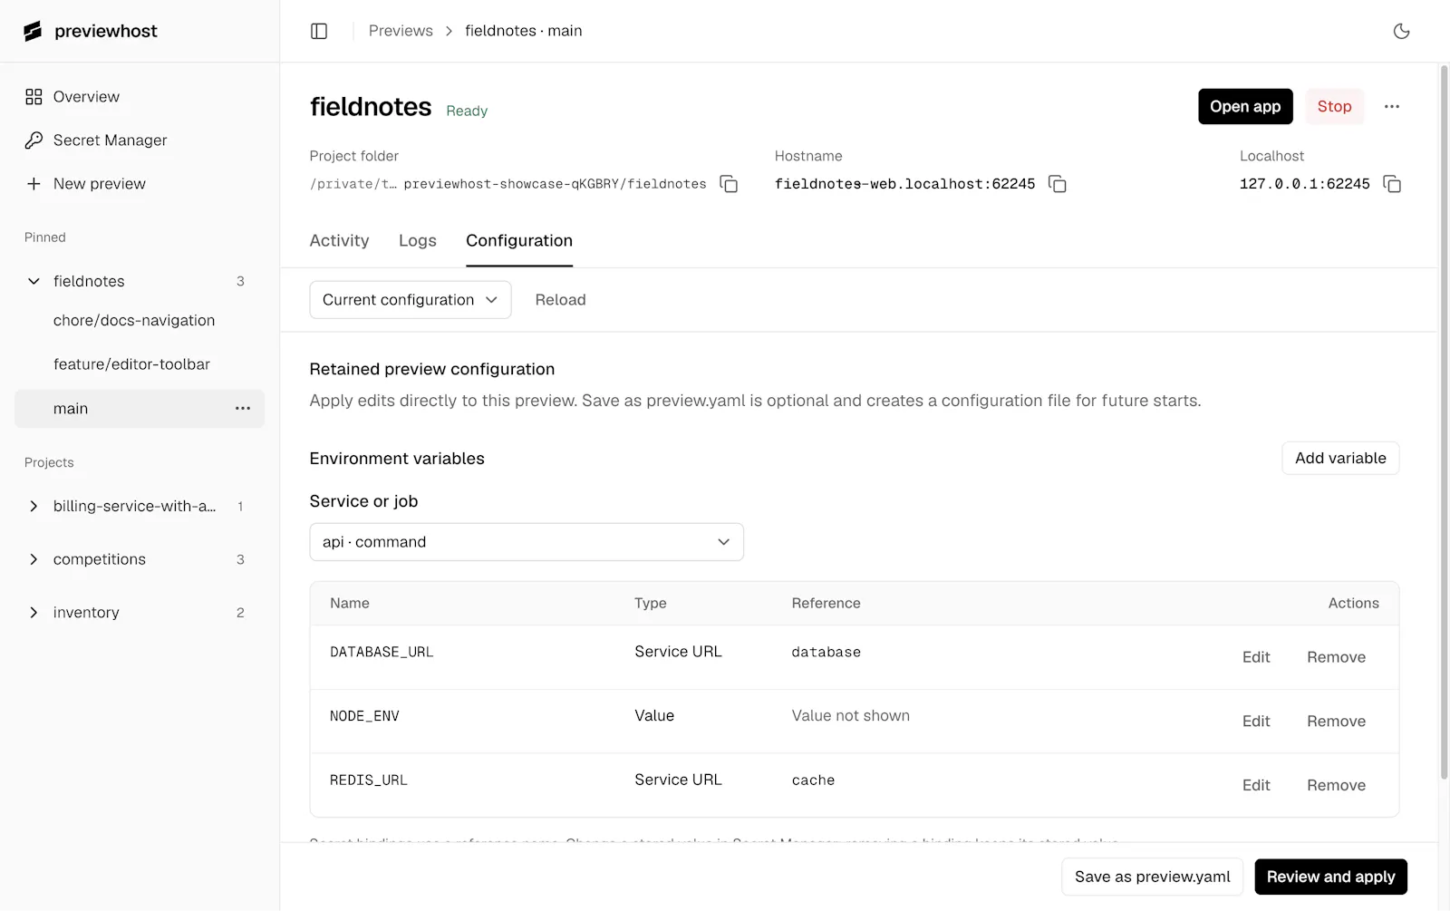The height and width of the screenshot is (911, 1450).
Task: Select the Configuration tab
Action: pyautogui.click(x=519, y=241)
